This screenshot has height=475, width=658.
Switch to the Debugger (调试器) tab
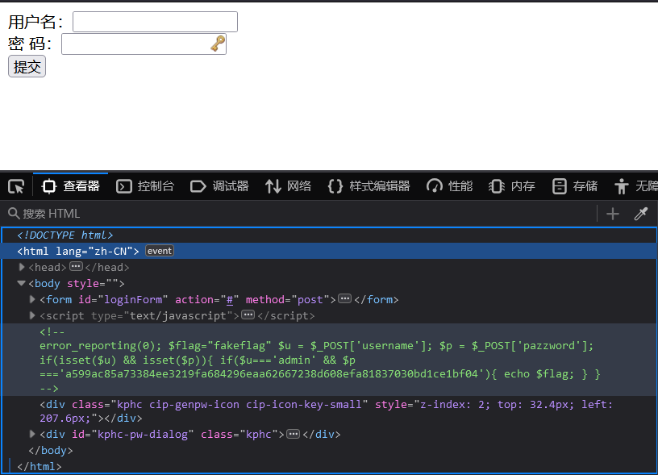click(x=219, y=186)
